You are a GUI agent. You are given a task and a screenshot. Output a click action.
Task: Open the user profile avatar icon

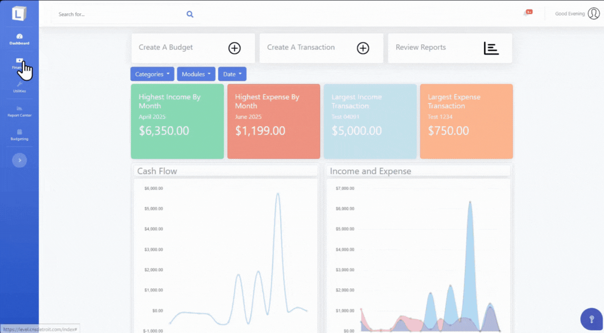tap(594, 13)
